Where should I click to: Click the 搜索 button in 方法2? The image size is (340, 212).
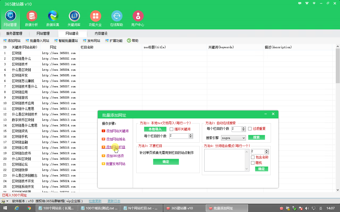(257, 138)
